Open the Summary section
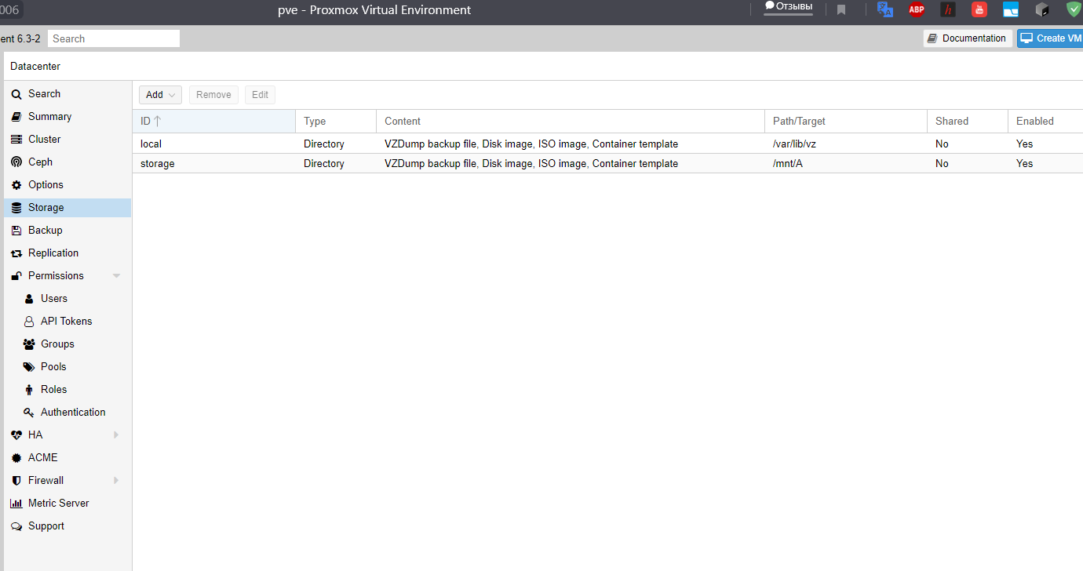Screen dimensions: 1083x571 49,117
